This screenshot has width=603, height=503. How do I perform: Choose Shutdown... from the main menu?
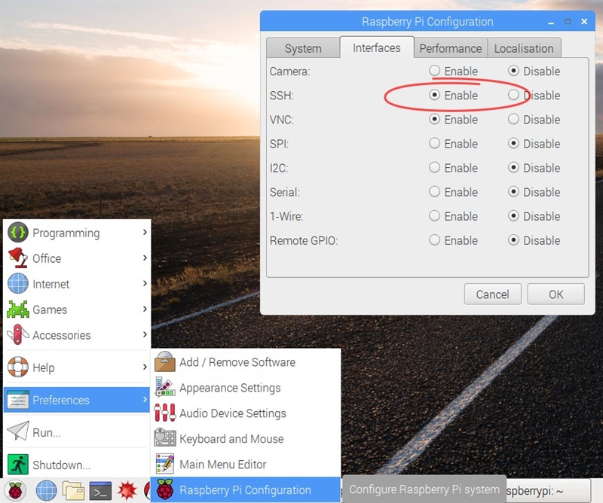(x=60, y=465)
